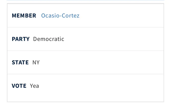The width and height of the screenshot is (171, 109).
Task: Click the left border of the vote card
Action: click(7, 53)
